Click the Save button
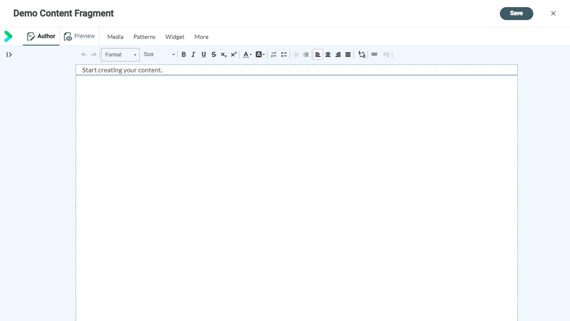The height and width of the screenshot is (321, 570). (517, 13)
